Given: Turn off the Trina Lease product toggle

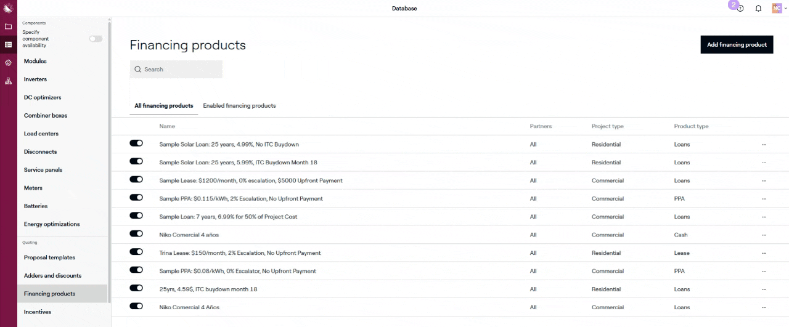Looking at the screenshot, I should click(x=136, y=252).
